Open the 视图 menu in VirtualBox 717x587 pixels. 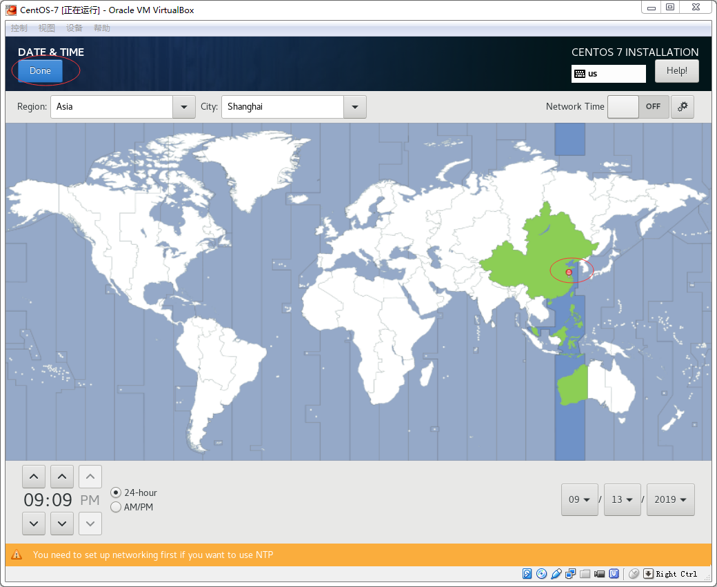(47, 28)
